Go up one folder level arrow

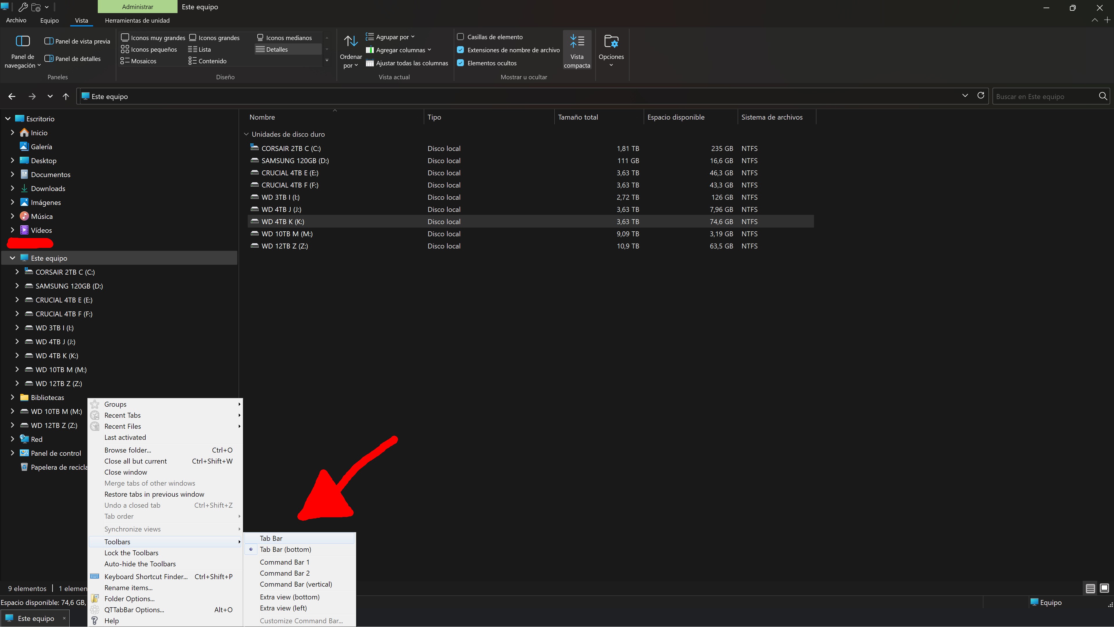66,96
